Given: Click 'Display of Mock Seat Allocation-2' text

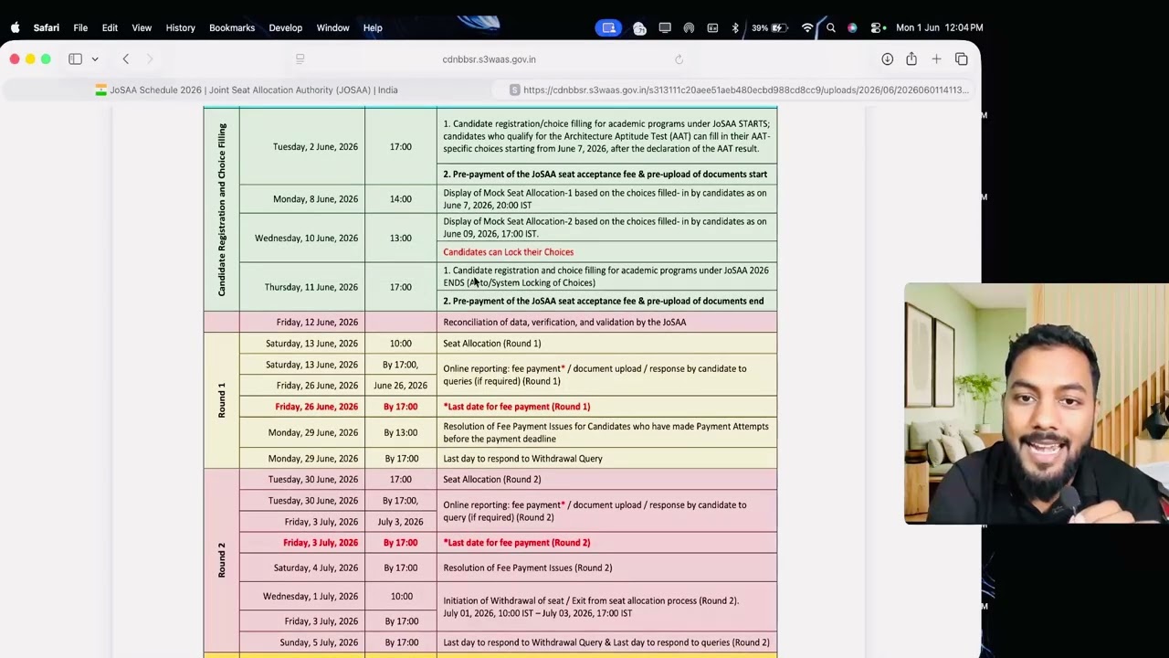Looking at the screenshot, I should 605,228.
